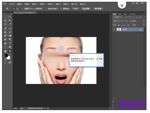The height and width of the screenshot is (113, 150).
Task: Choose Zoom In mode in options bar
Action: click(14, 9)
